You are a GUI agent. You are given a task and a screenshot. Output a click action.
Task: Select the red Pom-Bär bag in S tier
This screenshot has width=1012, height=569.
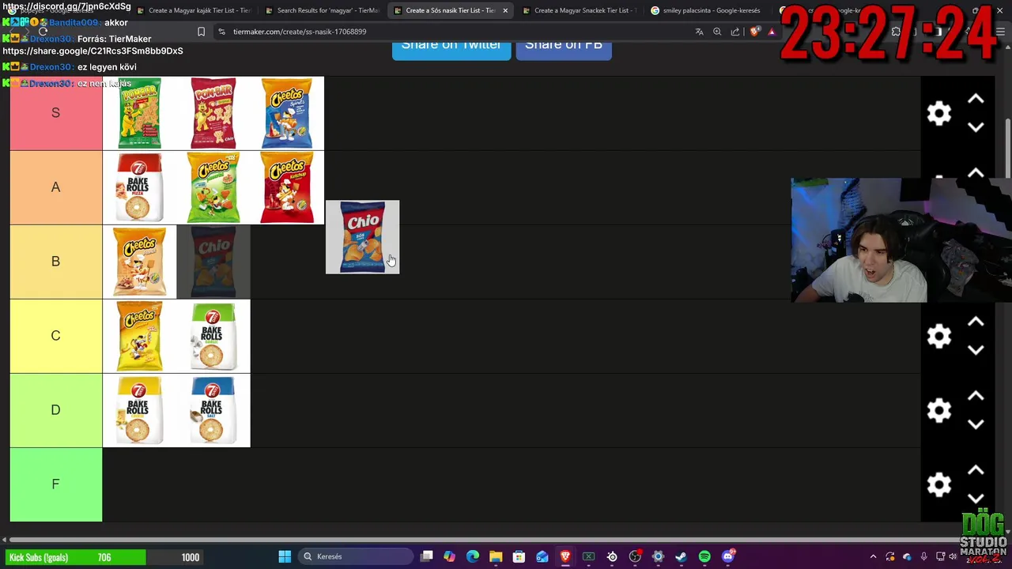point(213,113)
